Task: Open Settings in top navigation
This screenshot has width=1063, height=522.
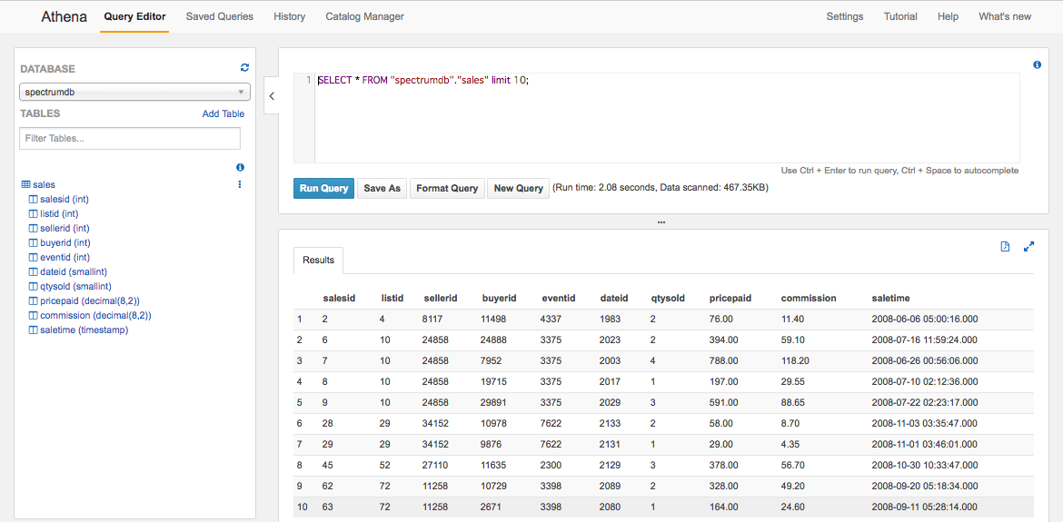Action: (845, 16)
